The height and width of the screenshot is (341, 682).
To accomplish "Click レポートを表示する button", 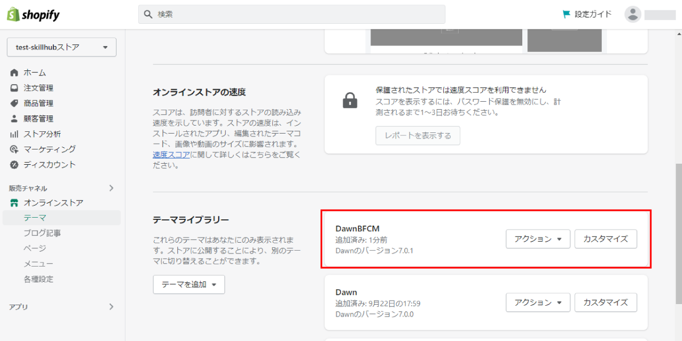I will 418,136.
